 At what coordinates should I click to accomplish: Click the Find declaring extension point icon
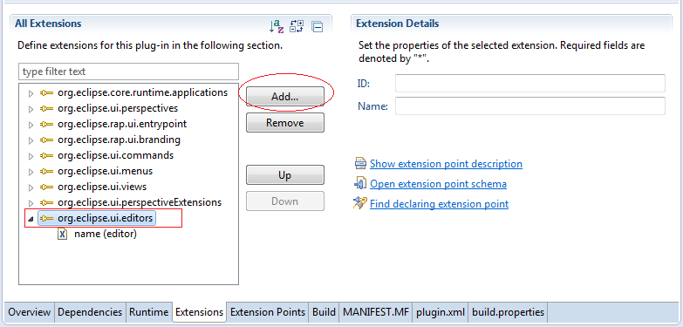(x=360, y=203)
